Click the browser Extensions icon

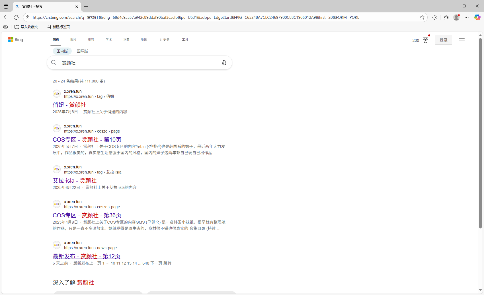[434, 17]
